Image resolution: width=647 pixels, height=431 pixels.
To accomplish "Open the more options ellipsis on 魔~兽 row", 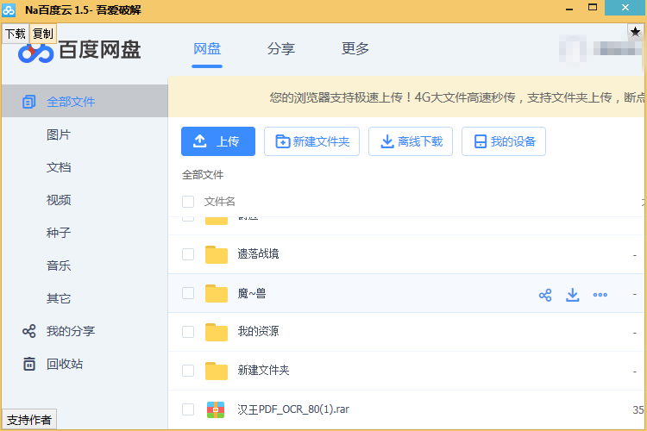I will [600, 295].
